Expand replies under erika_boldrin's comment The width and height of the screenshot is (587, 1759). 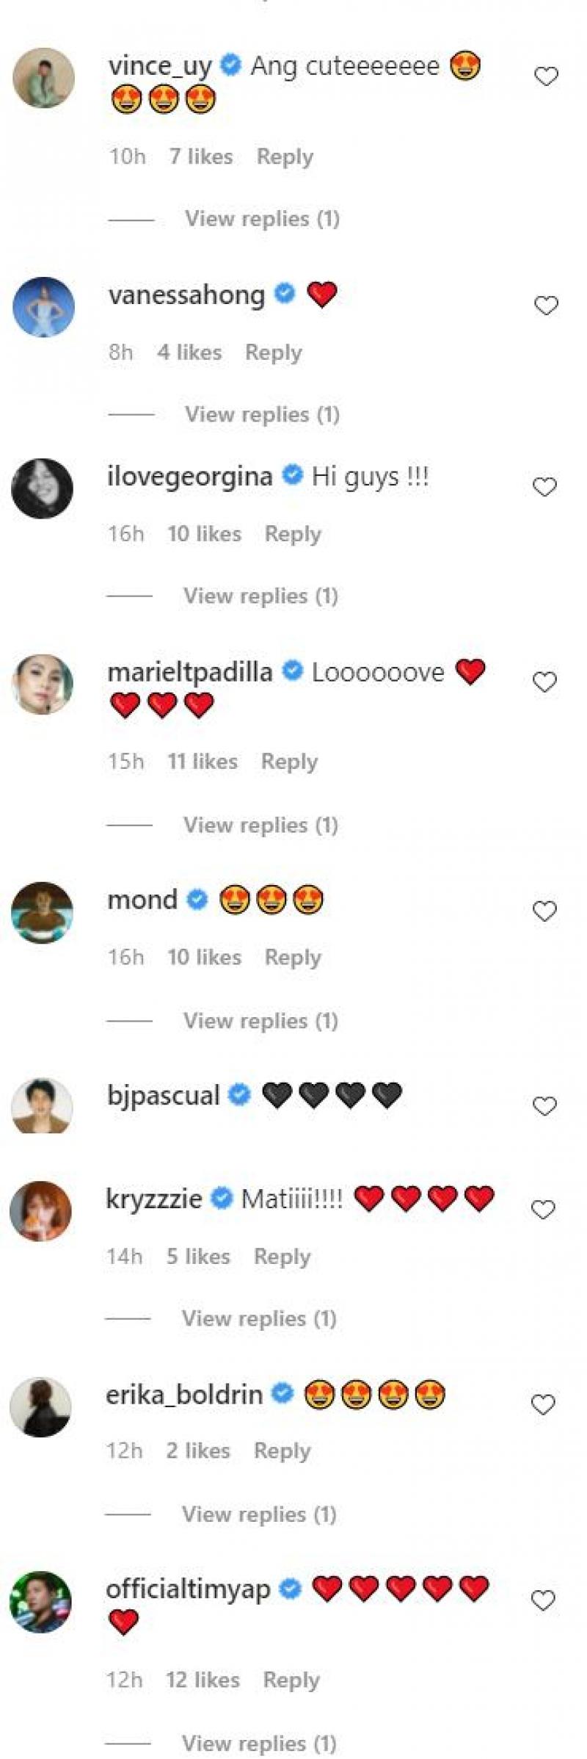click(259, 1514)
